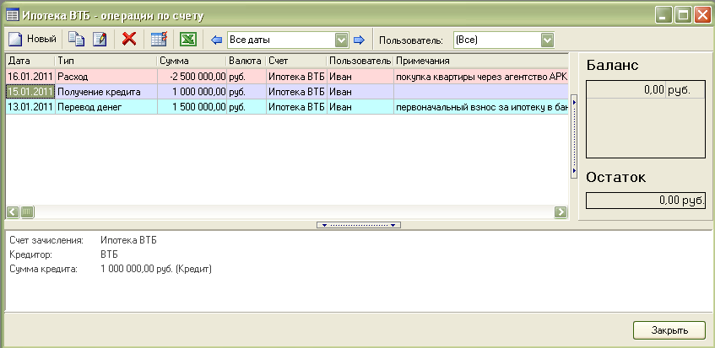Go to previous period with left arrow
715x348 pixels.
click(x=216, y=40)
